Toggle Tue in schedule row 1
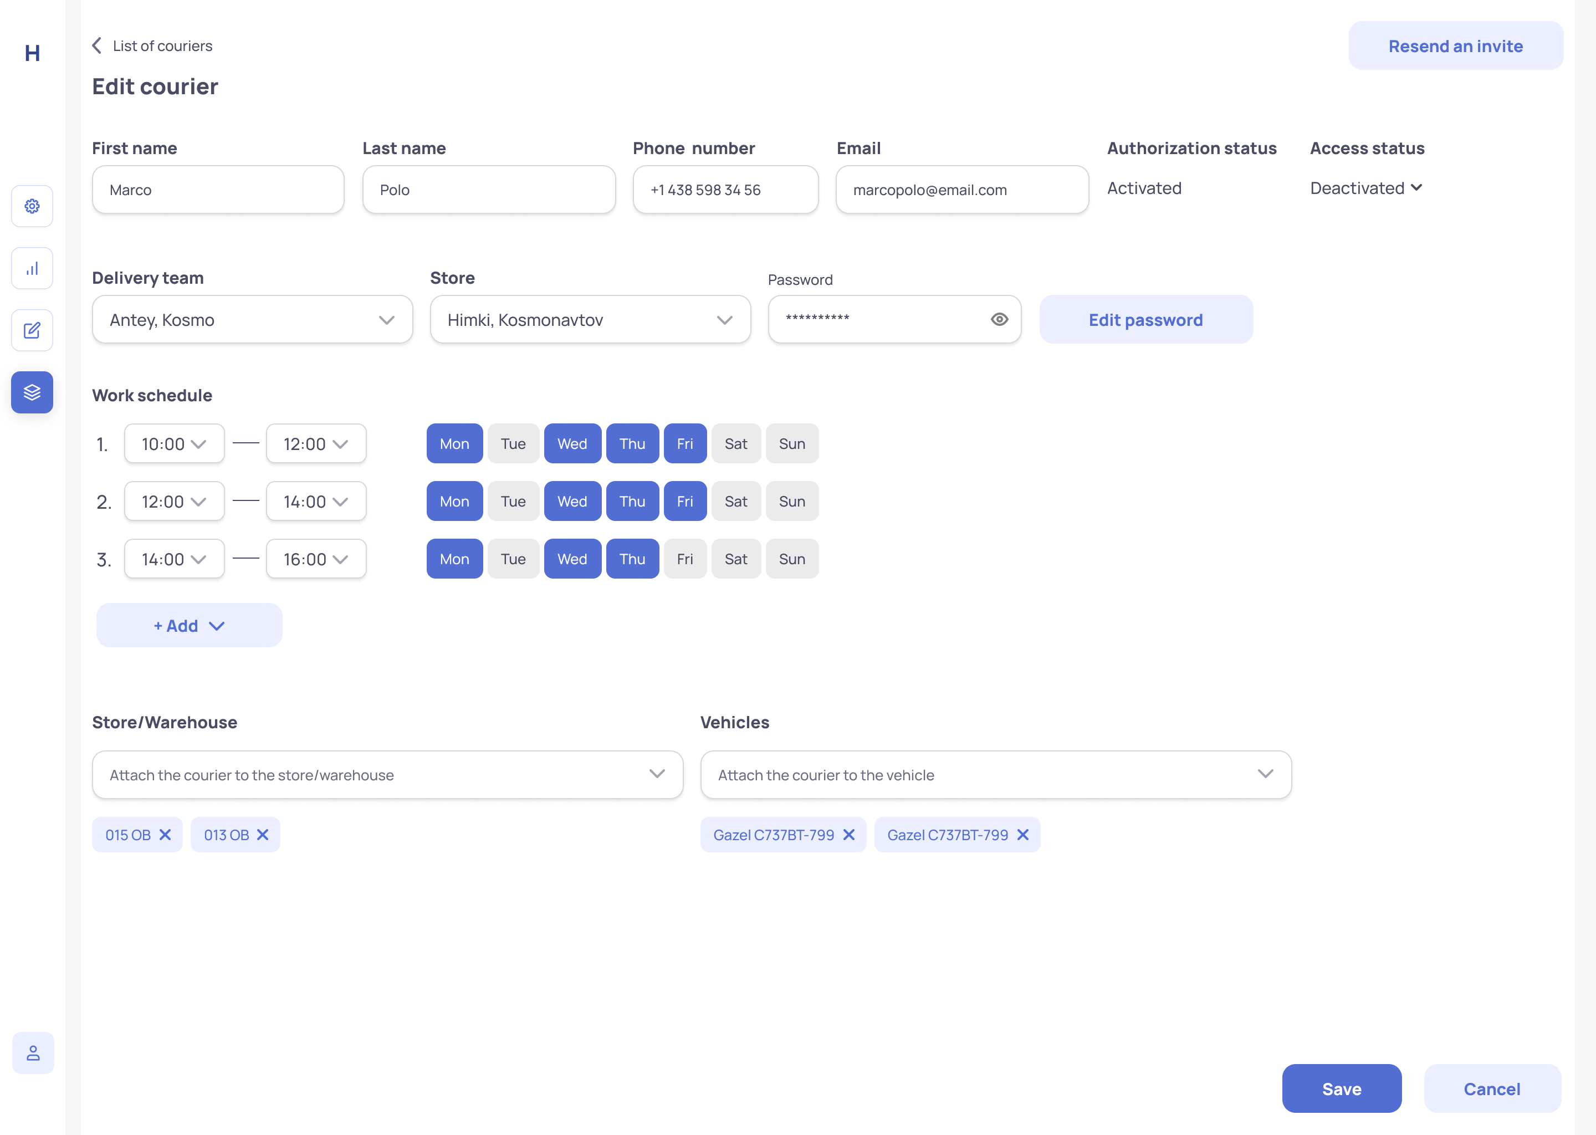Screen dimensions: 1596x1135 click(x=514, y=443)
